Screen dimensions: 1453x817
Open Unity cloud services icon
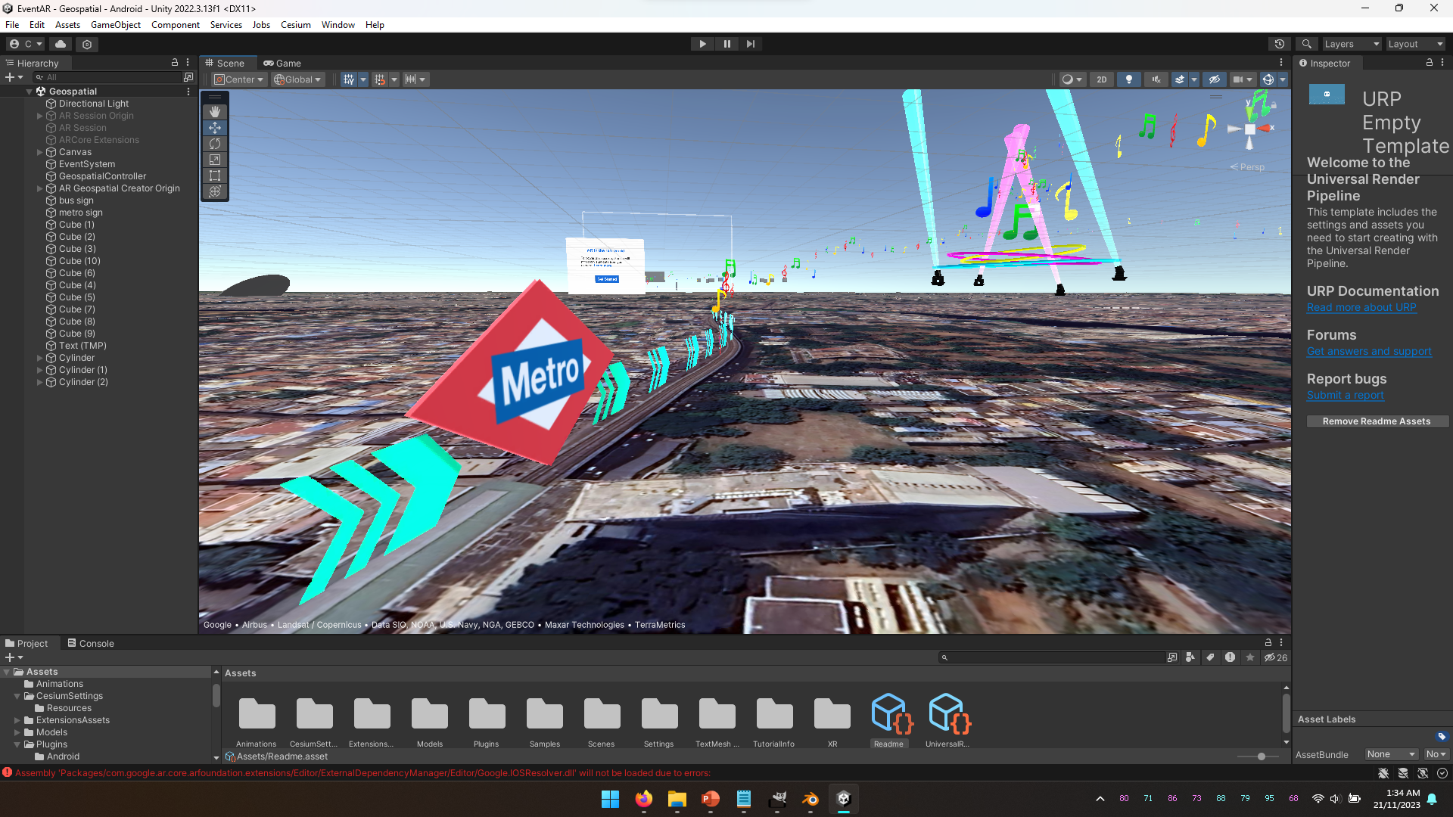coord(61,44)
